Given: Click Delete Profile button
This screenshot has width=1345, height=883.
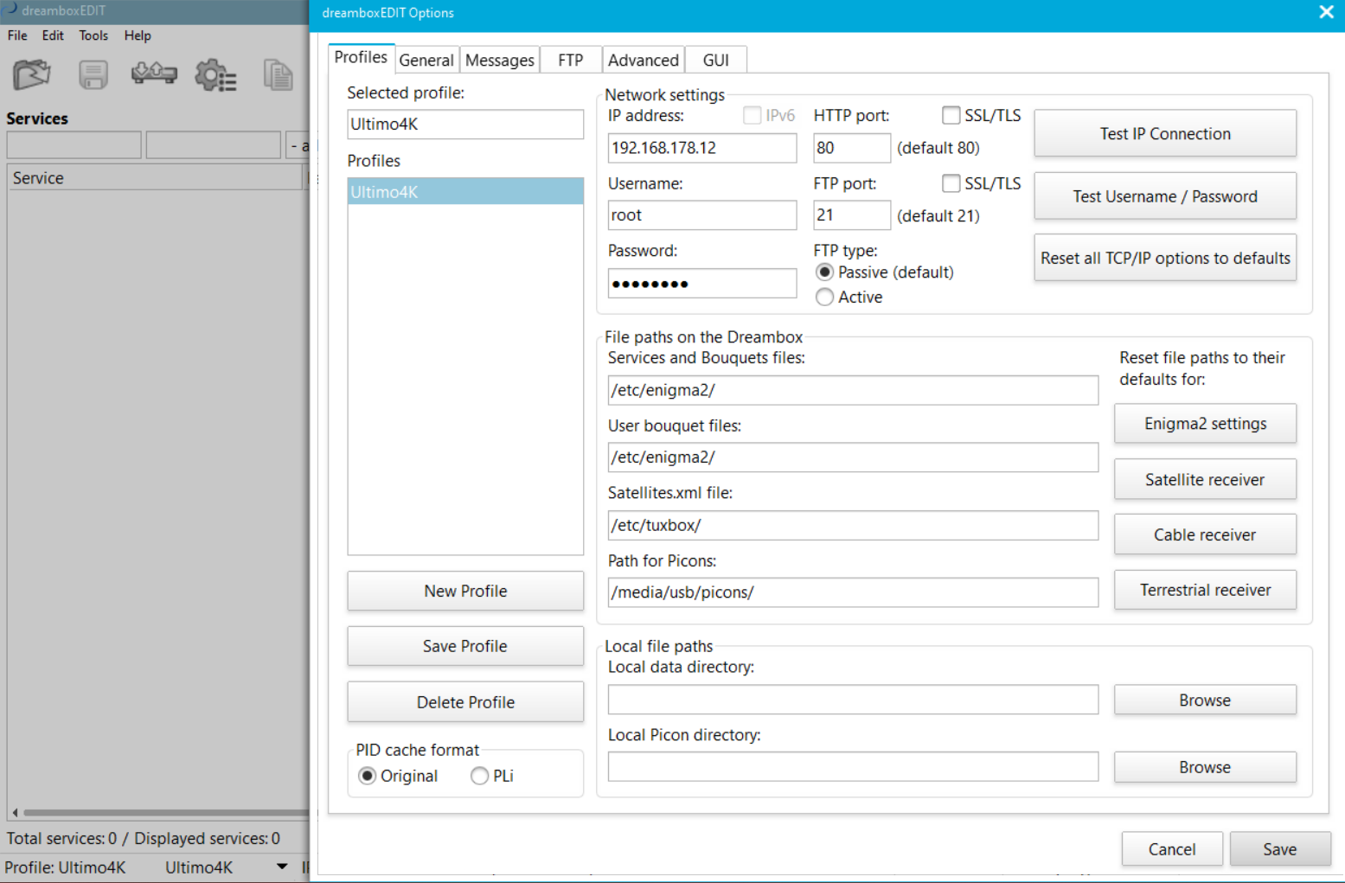Looking at the screenshot, I should click(465, 702).
